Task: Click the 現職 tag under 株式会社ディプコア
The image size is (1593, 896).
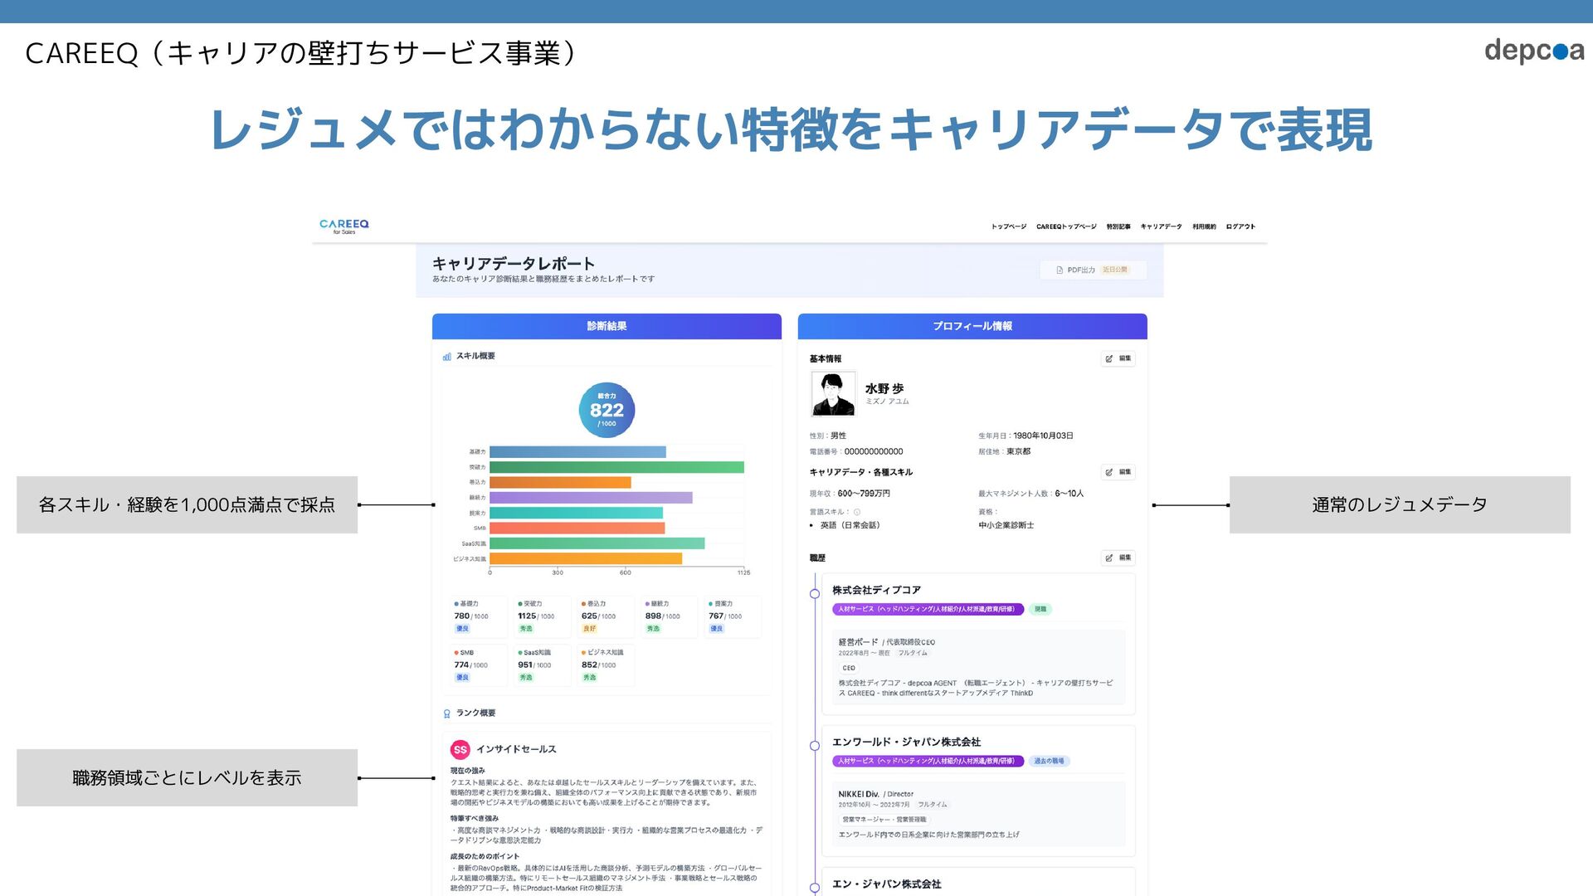Action: tap(1040, 609)
